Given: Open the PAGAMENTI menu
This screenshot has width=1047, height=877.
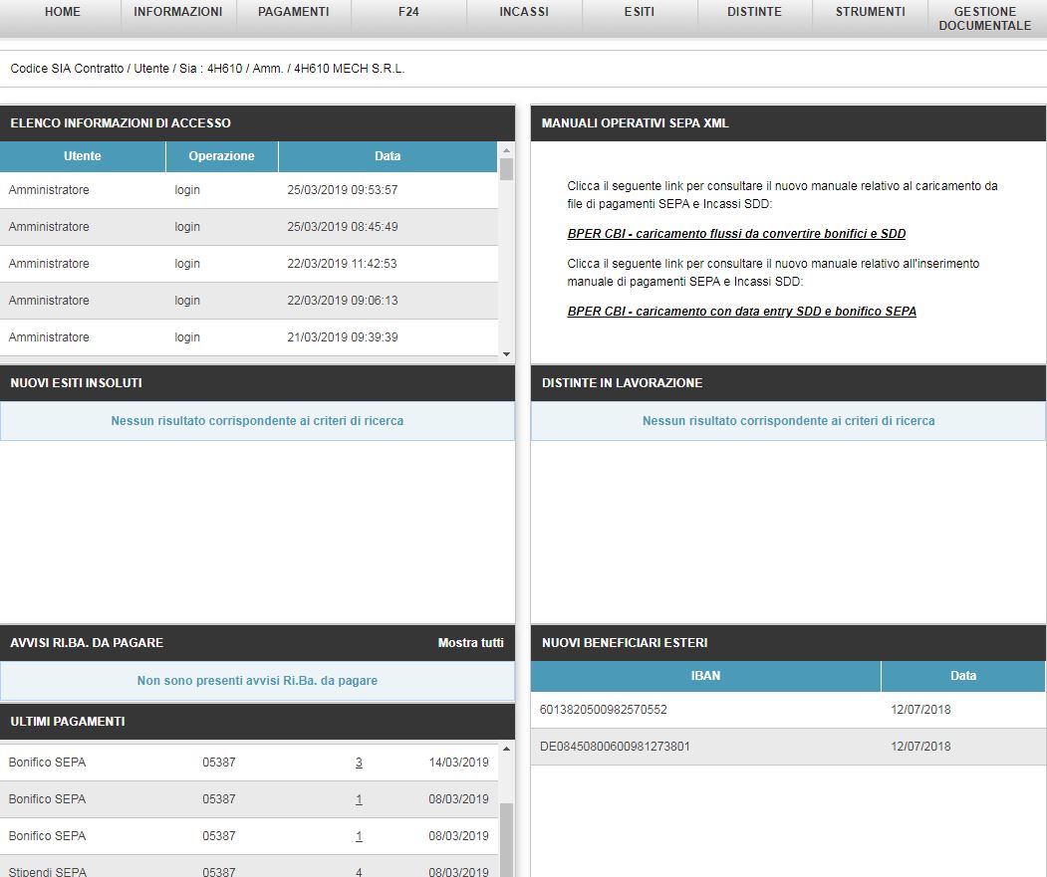Looking at the screenshot, I should click(293, 12).
